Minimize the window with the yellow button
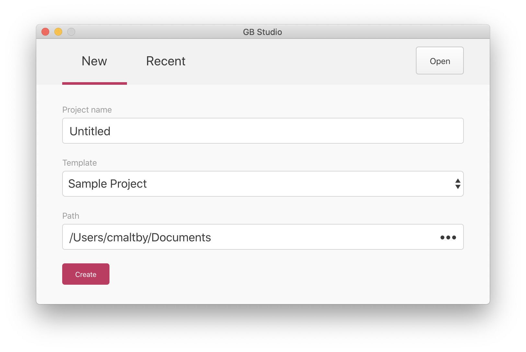 (58, 32)
